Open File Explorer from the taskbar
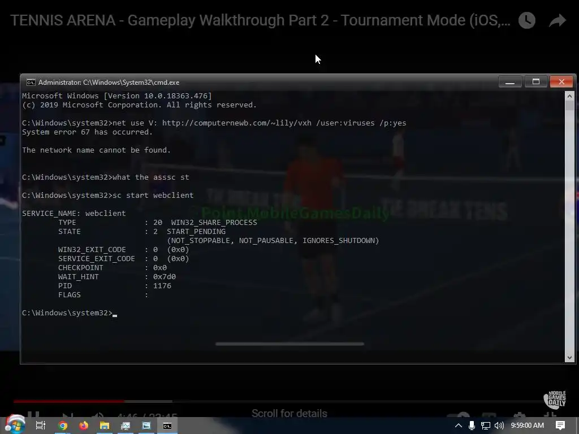The image size is (579, 434). click(105, 426)
